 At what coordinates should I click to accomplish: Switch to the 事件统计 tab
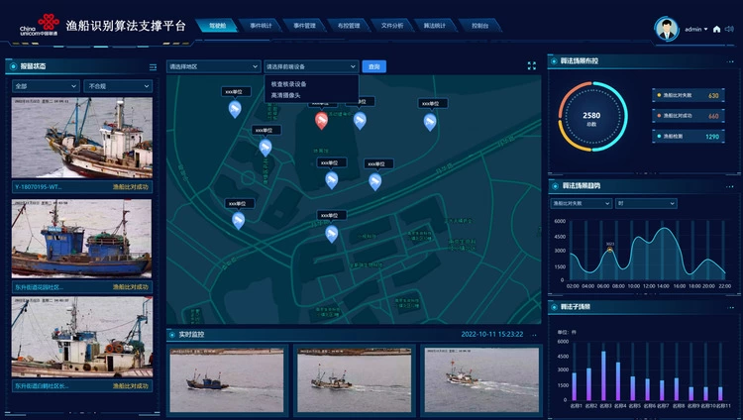[x=263, y=25]
